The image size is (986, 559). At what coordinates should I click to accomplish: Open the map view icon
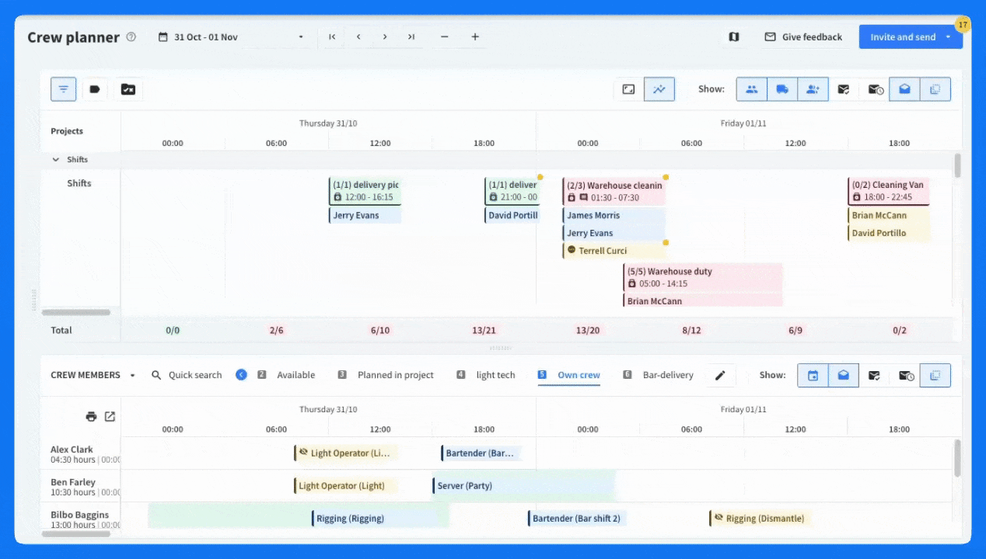coord(734,36)
